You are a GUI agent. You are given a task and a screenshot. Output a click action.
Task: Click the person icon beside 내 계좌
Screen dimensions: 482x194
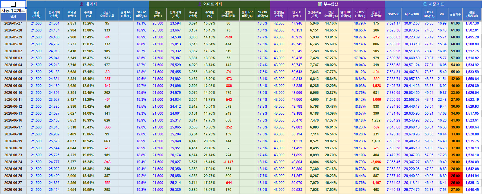[x=82, y=4]
